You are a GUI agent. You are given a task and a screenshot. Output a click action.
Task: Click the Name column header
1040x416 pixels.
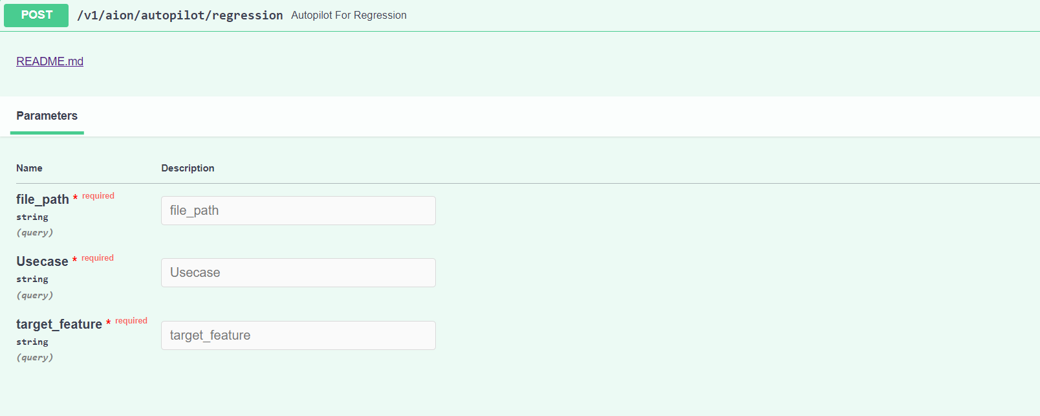click(x=29, y=168)
